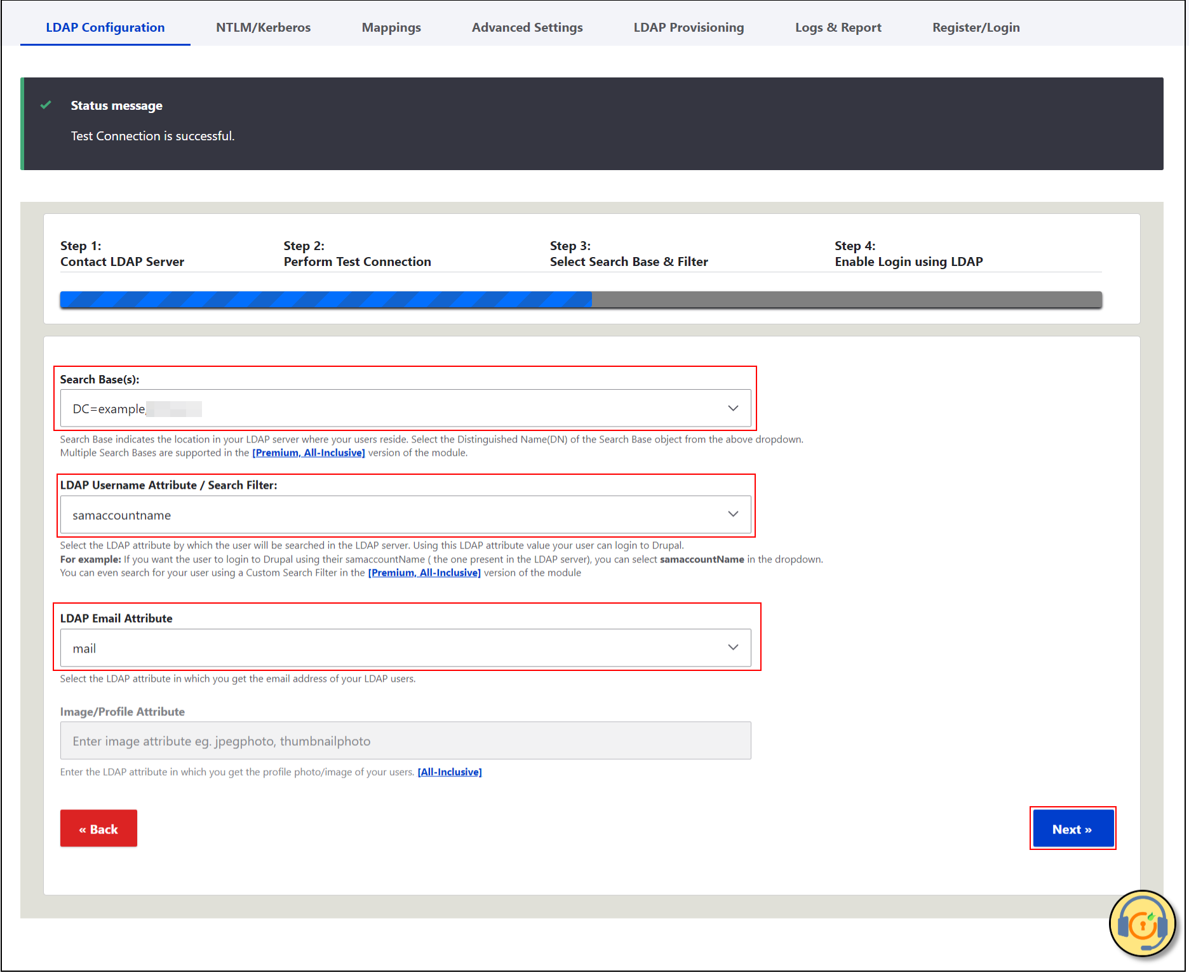The height and width of the screenshot is (975, 1189).
Task: Click the green checkmark status icon
Action: (x=46, y=105)
